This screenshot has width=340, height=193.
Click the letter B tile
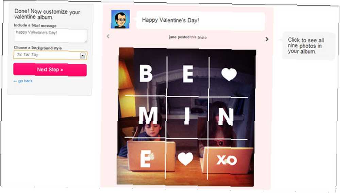[146, 74]
